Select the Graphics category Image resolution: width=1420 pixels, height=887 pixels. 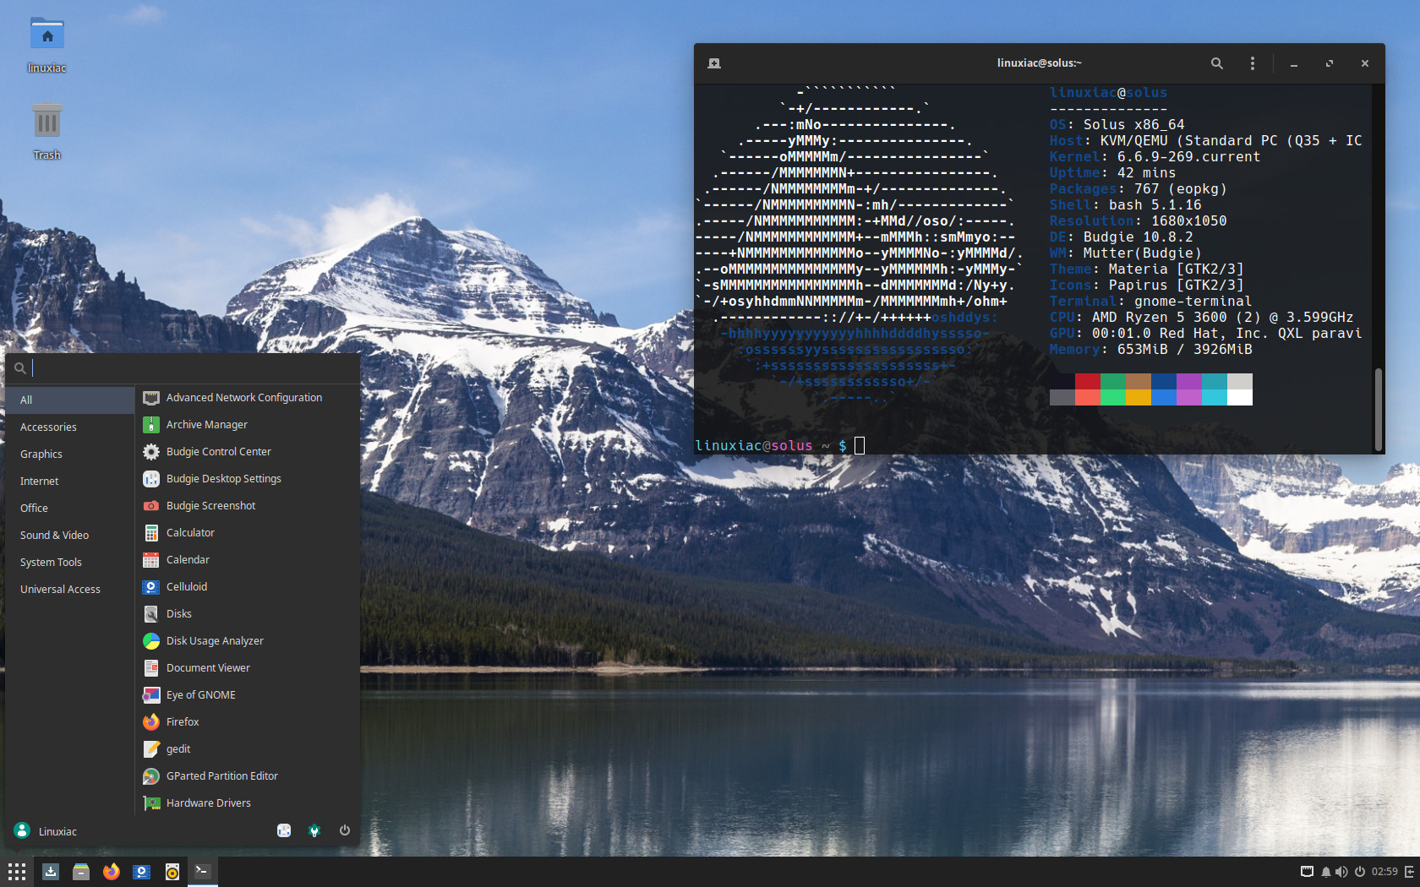(70, 454)
